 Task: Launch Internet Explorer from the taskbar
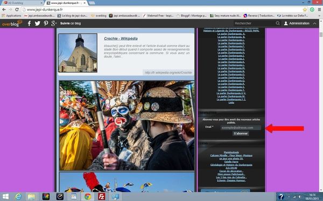pyautogui.click(x=18, y=197)
